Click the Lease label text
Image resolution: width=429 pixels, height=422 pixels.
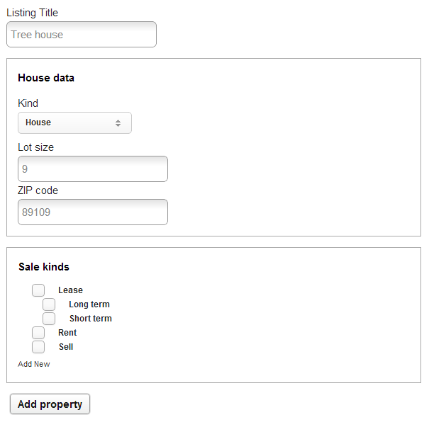(70, 290)
